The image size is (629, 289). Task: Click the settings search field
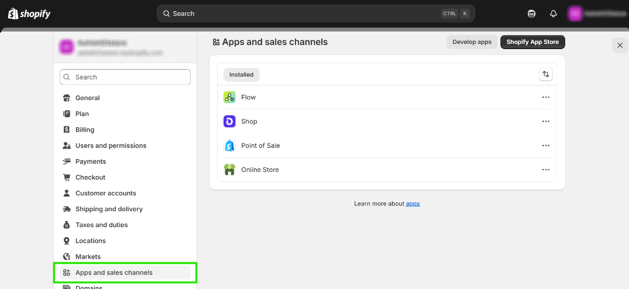(125, 77)
